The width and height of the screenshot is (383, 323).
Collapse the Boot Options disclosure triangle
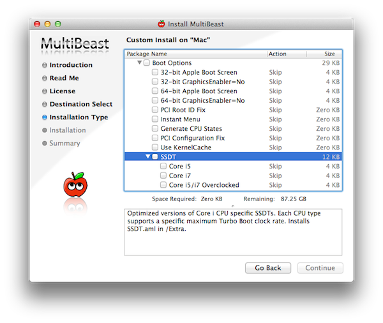pos(139,63)
